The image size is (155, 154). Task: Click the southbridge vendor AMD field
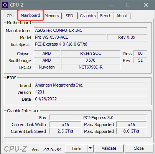click(x=47, y=60)
